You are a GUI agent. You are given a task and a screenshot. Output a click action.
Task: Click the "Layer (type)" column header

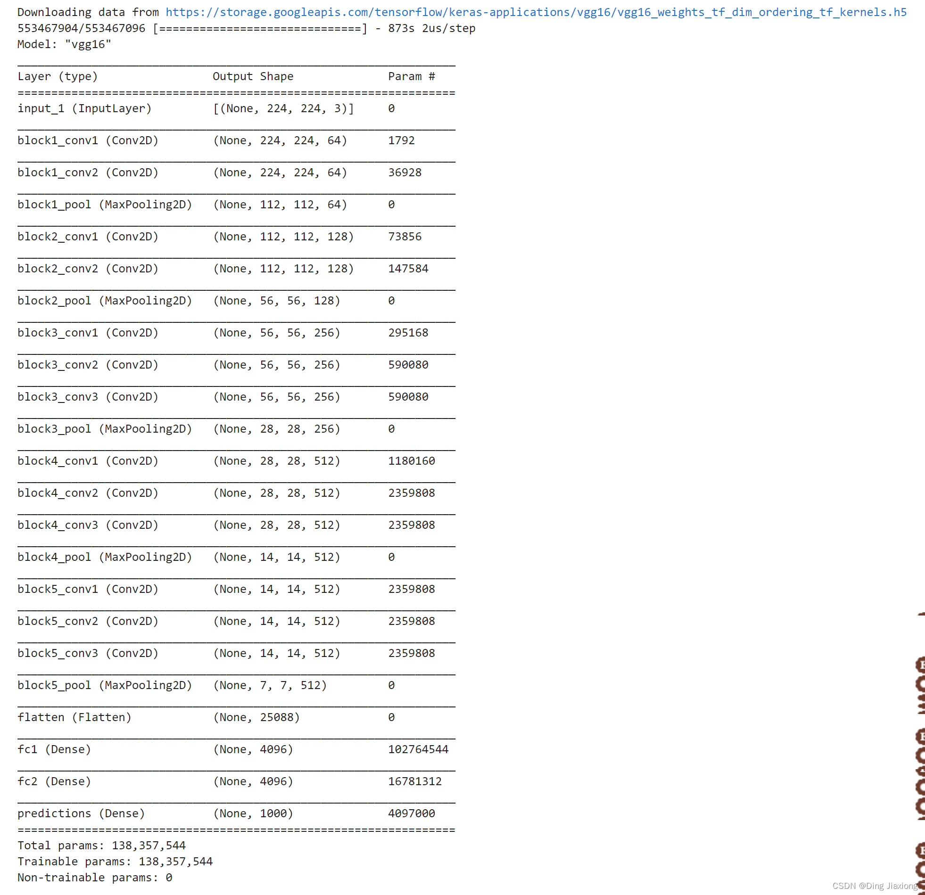tap(58, 76)
